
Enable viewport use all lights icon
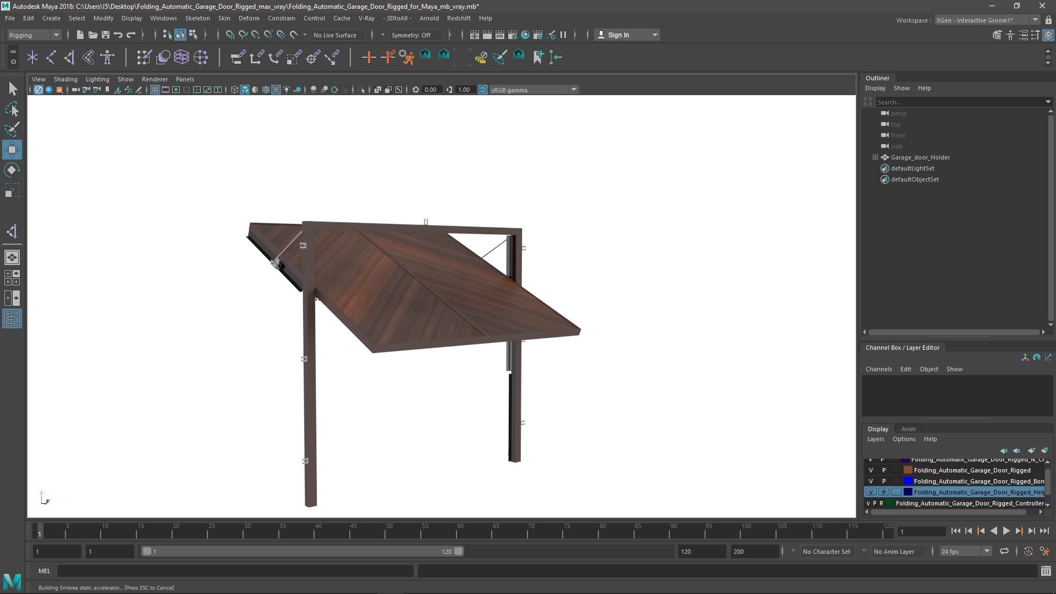287,90
